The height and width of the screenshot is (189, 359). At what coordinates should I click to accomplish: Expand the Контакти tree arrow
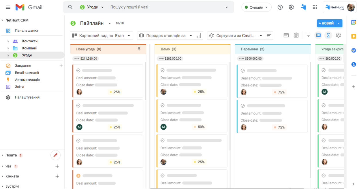coord(8,41)
